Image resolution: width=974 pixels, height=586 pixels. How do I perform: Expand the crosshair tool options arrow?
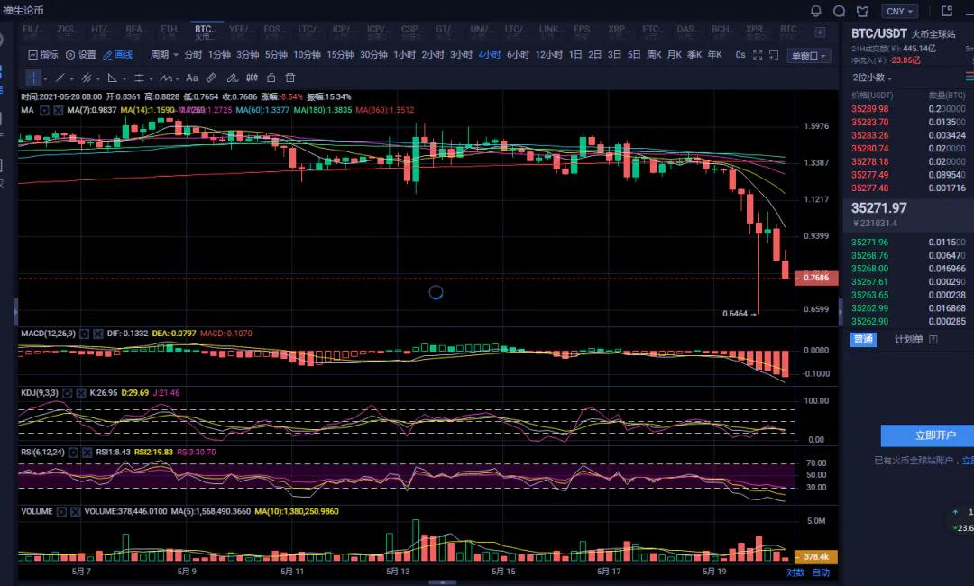[45, 78]
